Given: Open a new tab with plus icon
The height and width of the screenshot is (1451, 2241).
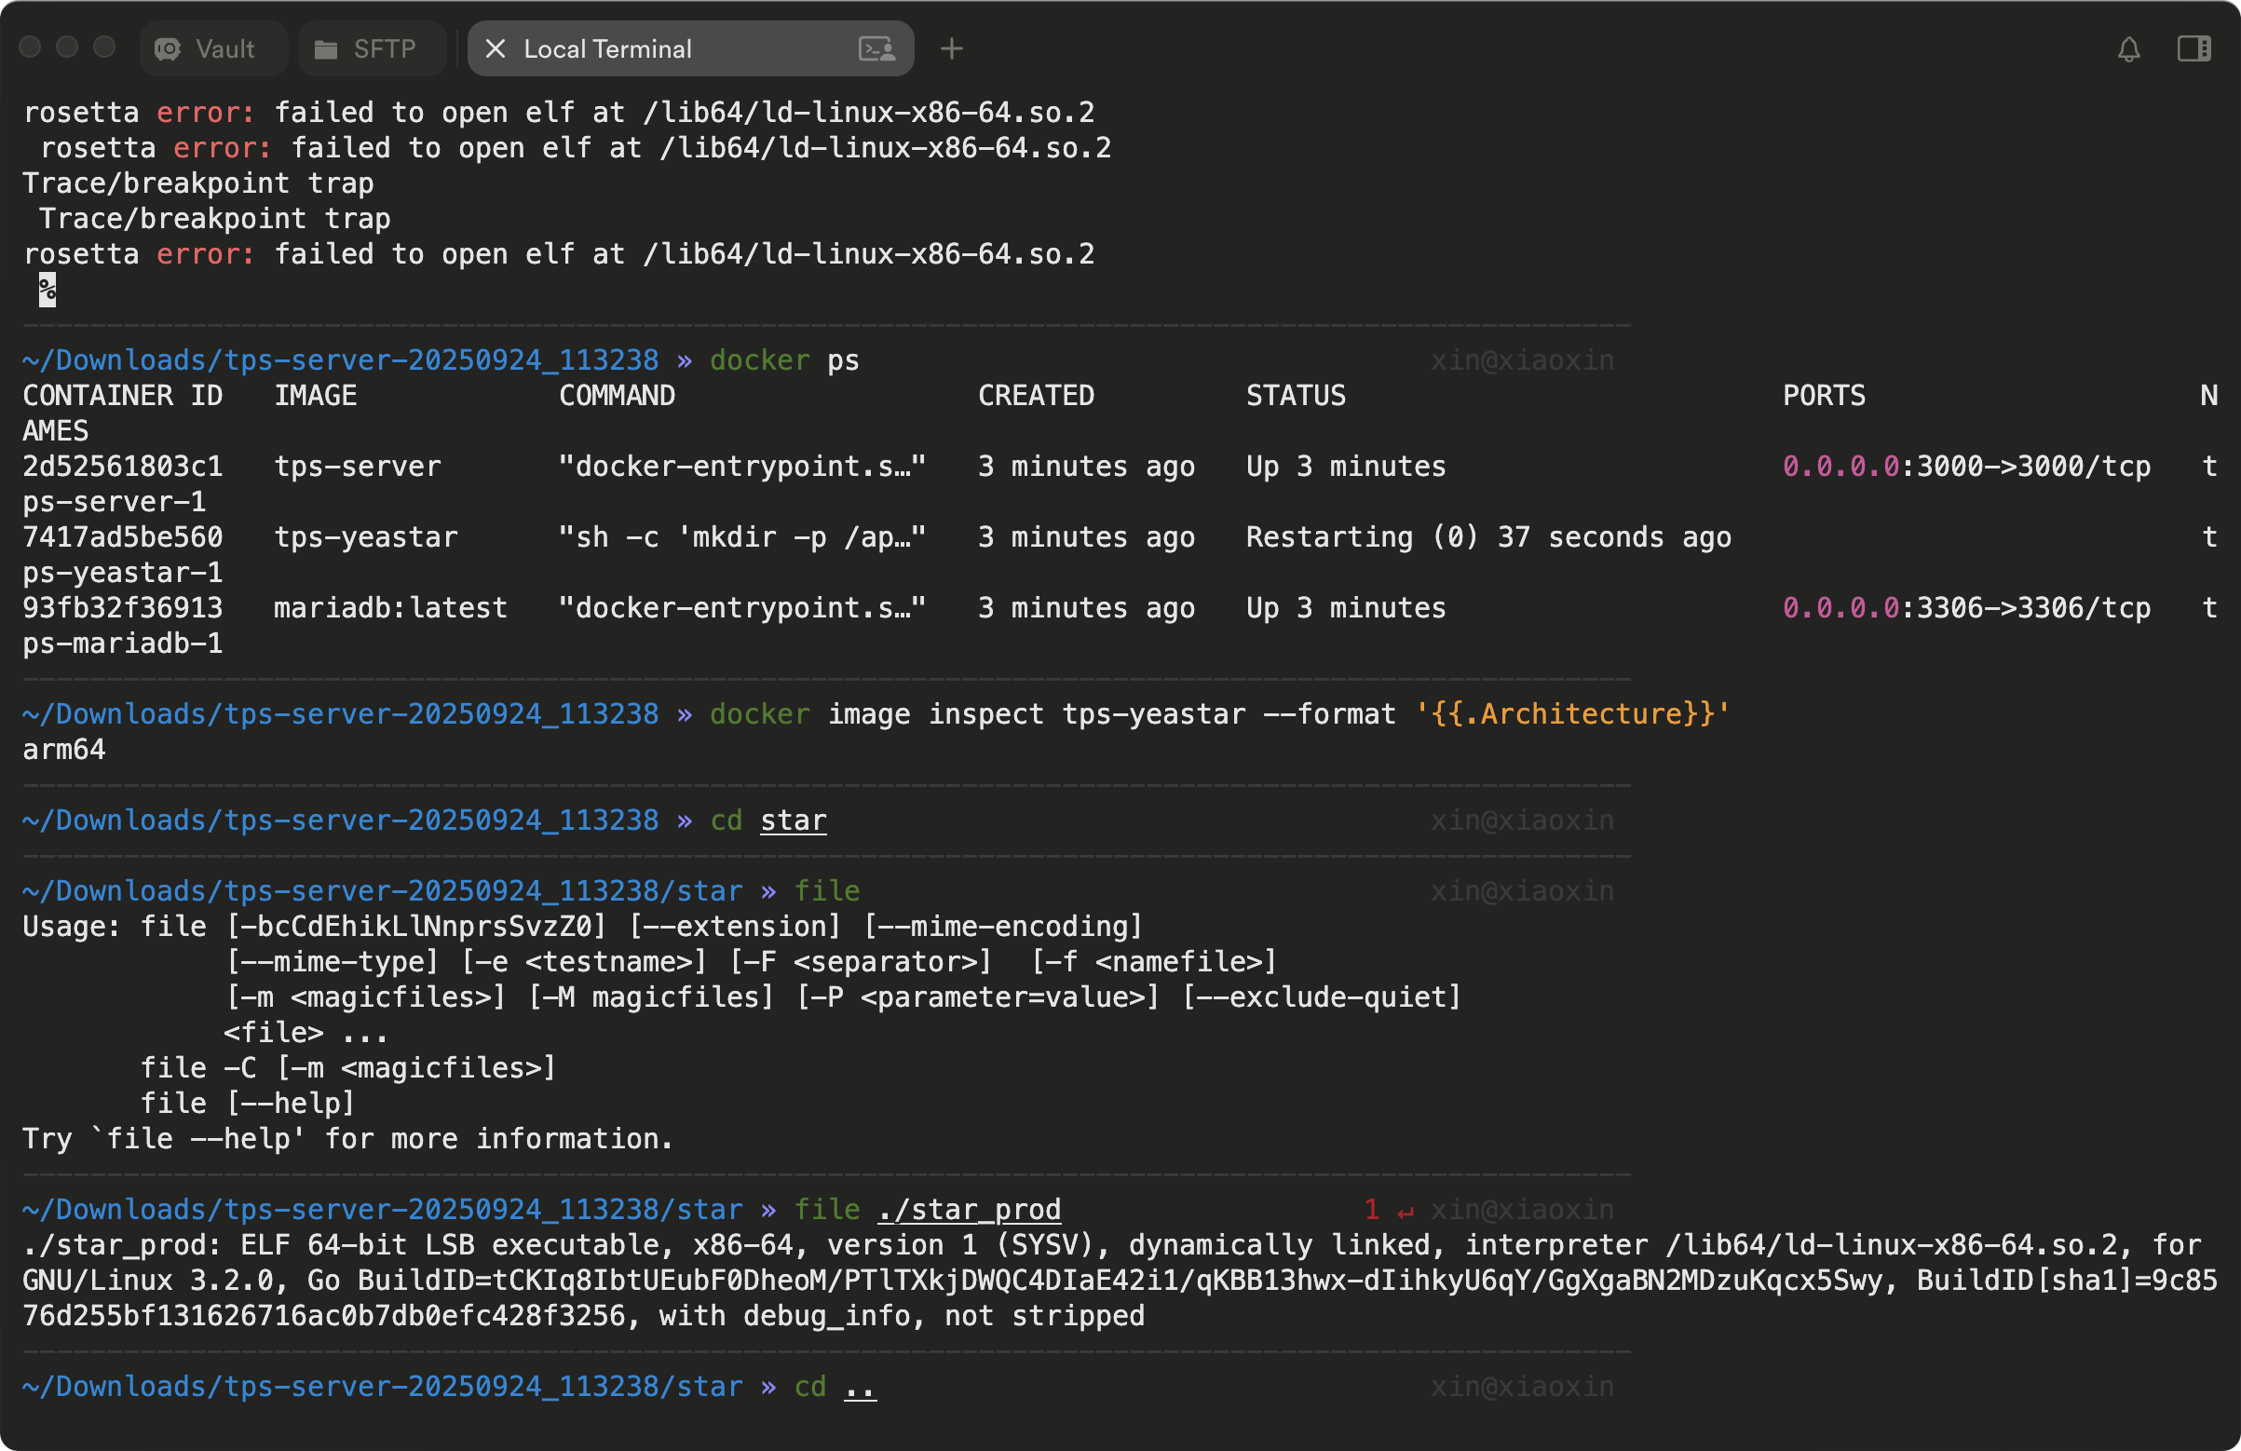Looking at the screenshot, I should [952, 49].
